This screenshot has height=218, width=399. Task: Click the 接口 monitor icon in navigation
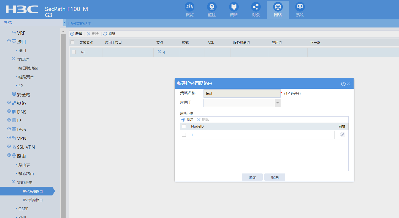[x=14, y=42]
